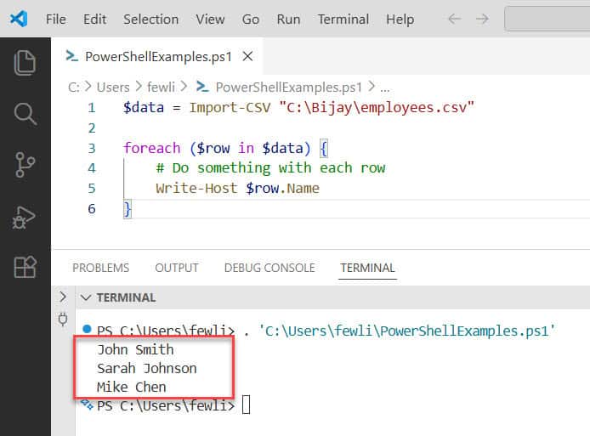Click the comment on line 4
Screen dimensions: 590x436
(x=270, y=167)
